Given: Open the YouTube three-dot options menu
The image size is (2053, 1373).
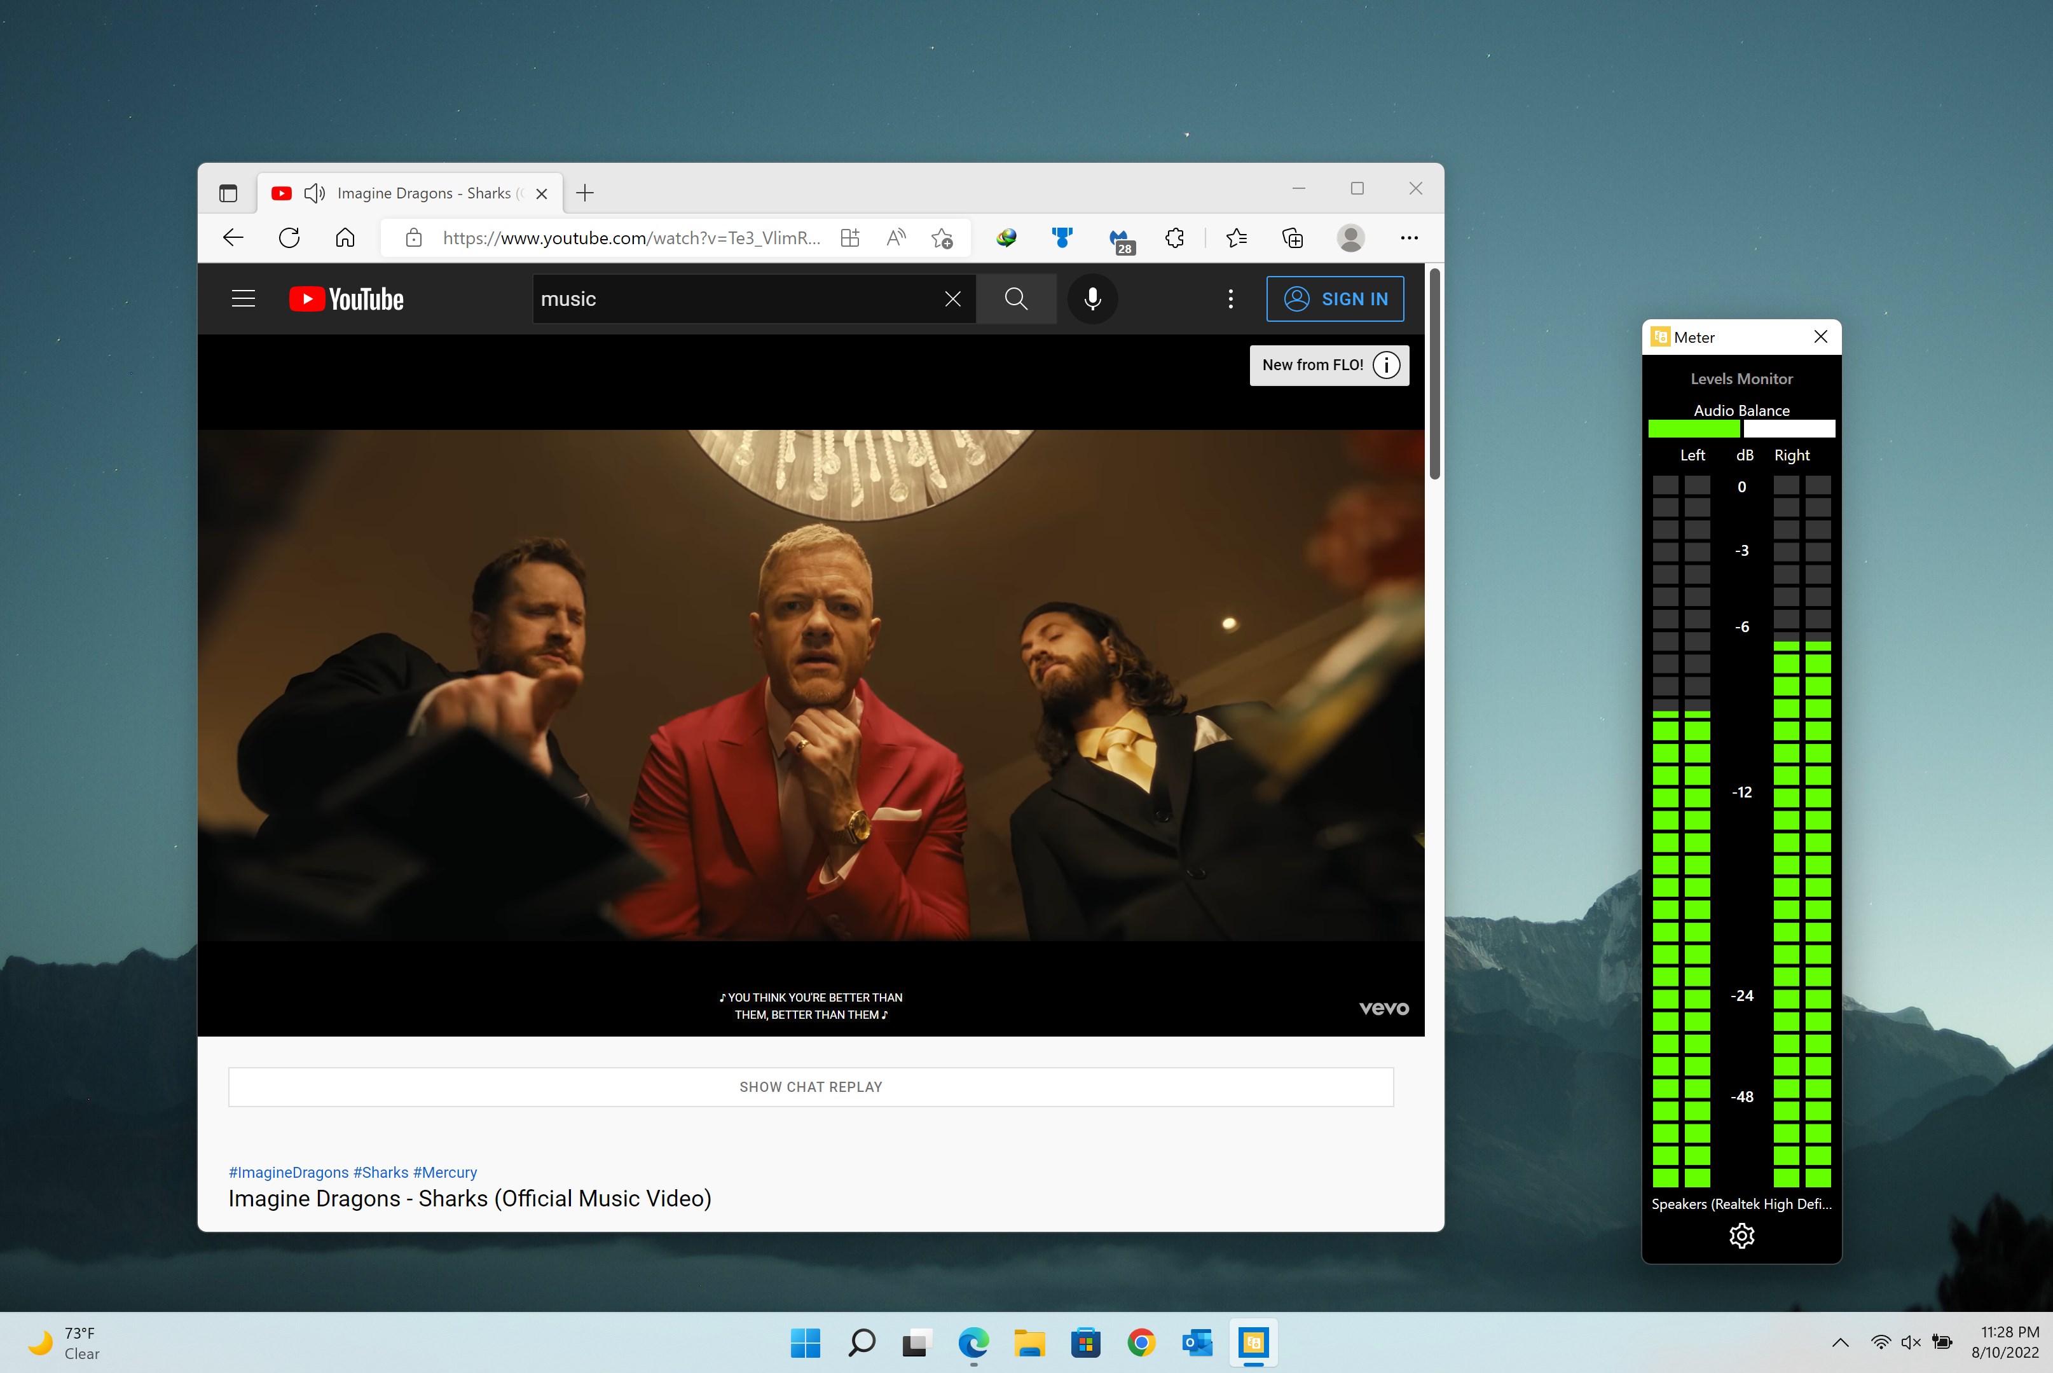Looking at the screenshot, I should [1230, 299].
